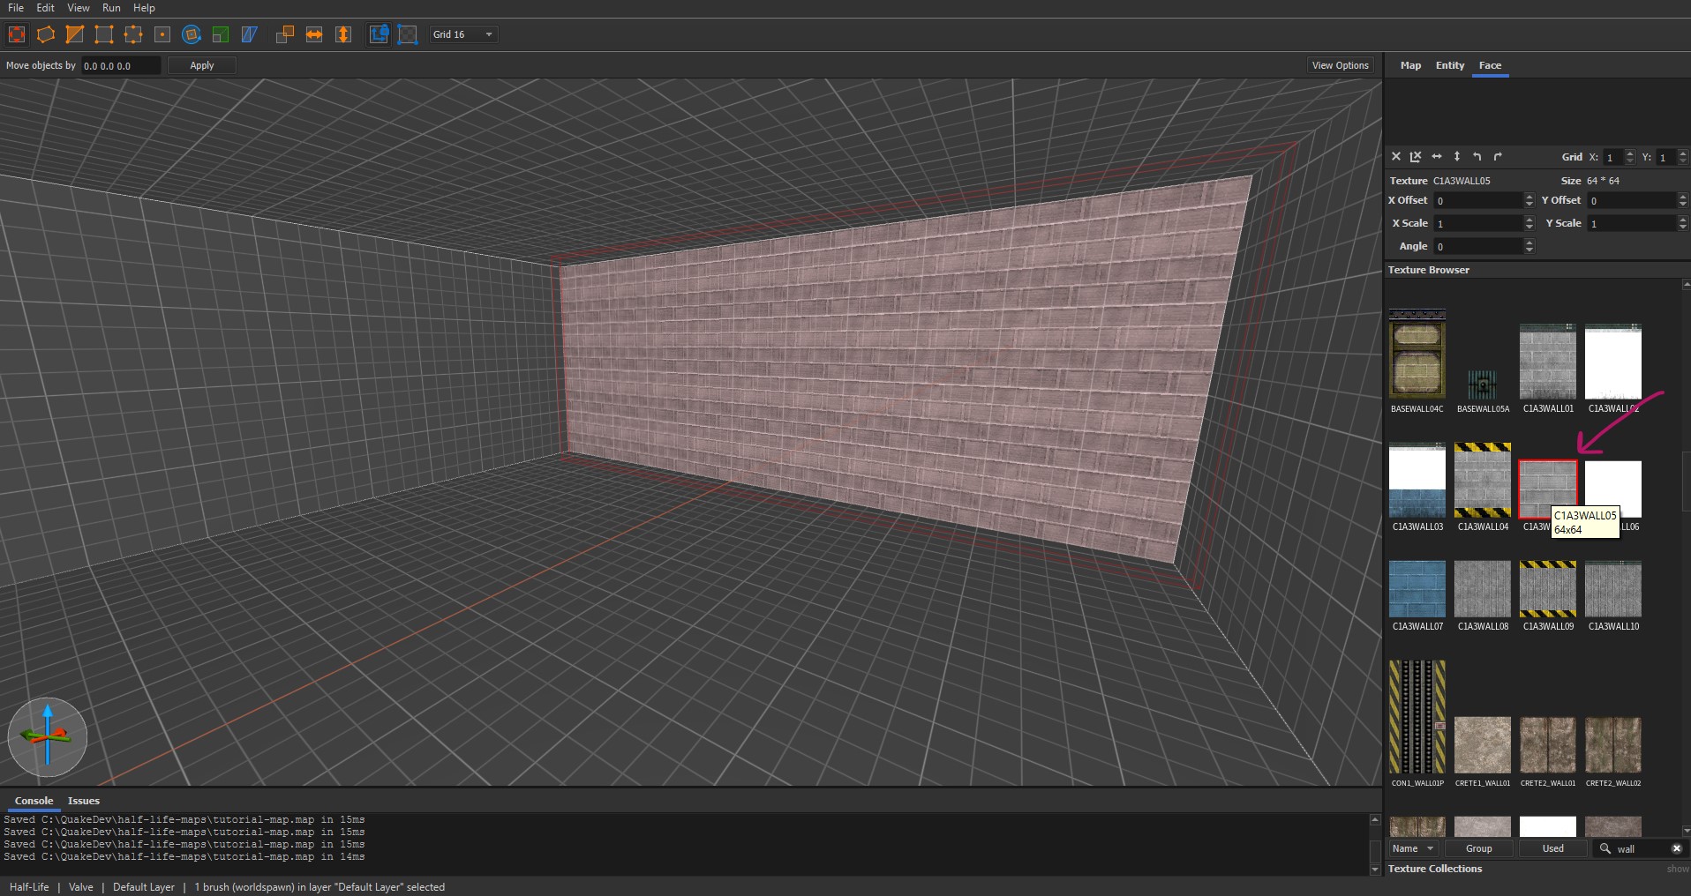The height and width of the screenshot is (896, 1691).
Task: Activate the green Scale tool
Action: (x=221, y=34)
